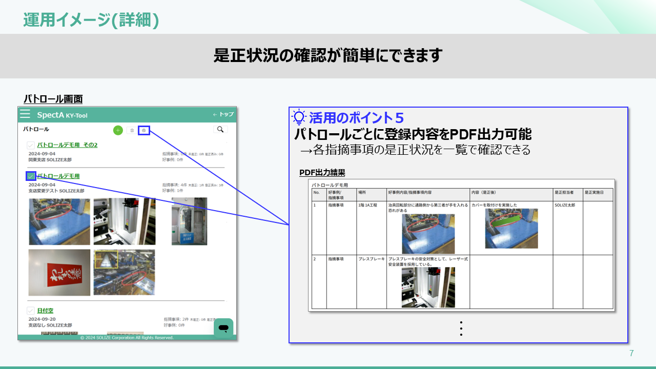The width and height of the screenshot is (656, 369).
Task: Open the パトロールデモ用 patrol link
Action: [x=58, y=176]
